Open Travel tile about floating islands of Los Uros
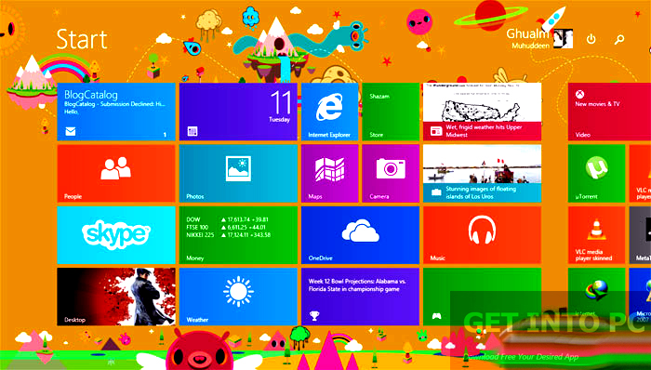Viewport: 651px width, 370px height. pyautogui.click(x=482, y=174)
